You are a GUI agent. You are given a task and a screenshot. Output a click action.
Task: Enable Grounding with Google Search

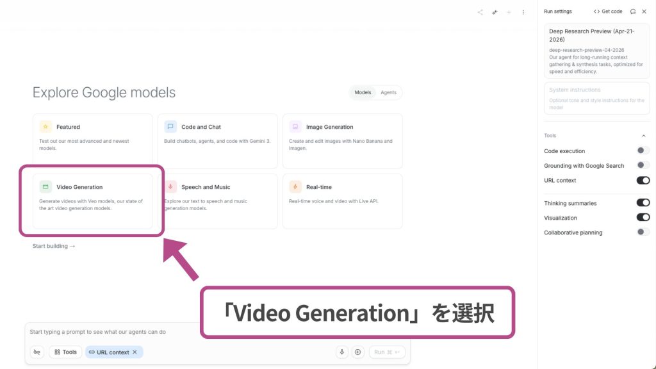click(x=643, y=165)
